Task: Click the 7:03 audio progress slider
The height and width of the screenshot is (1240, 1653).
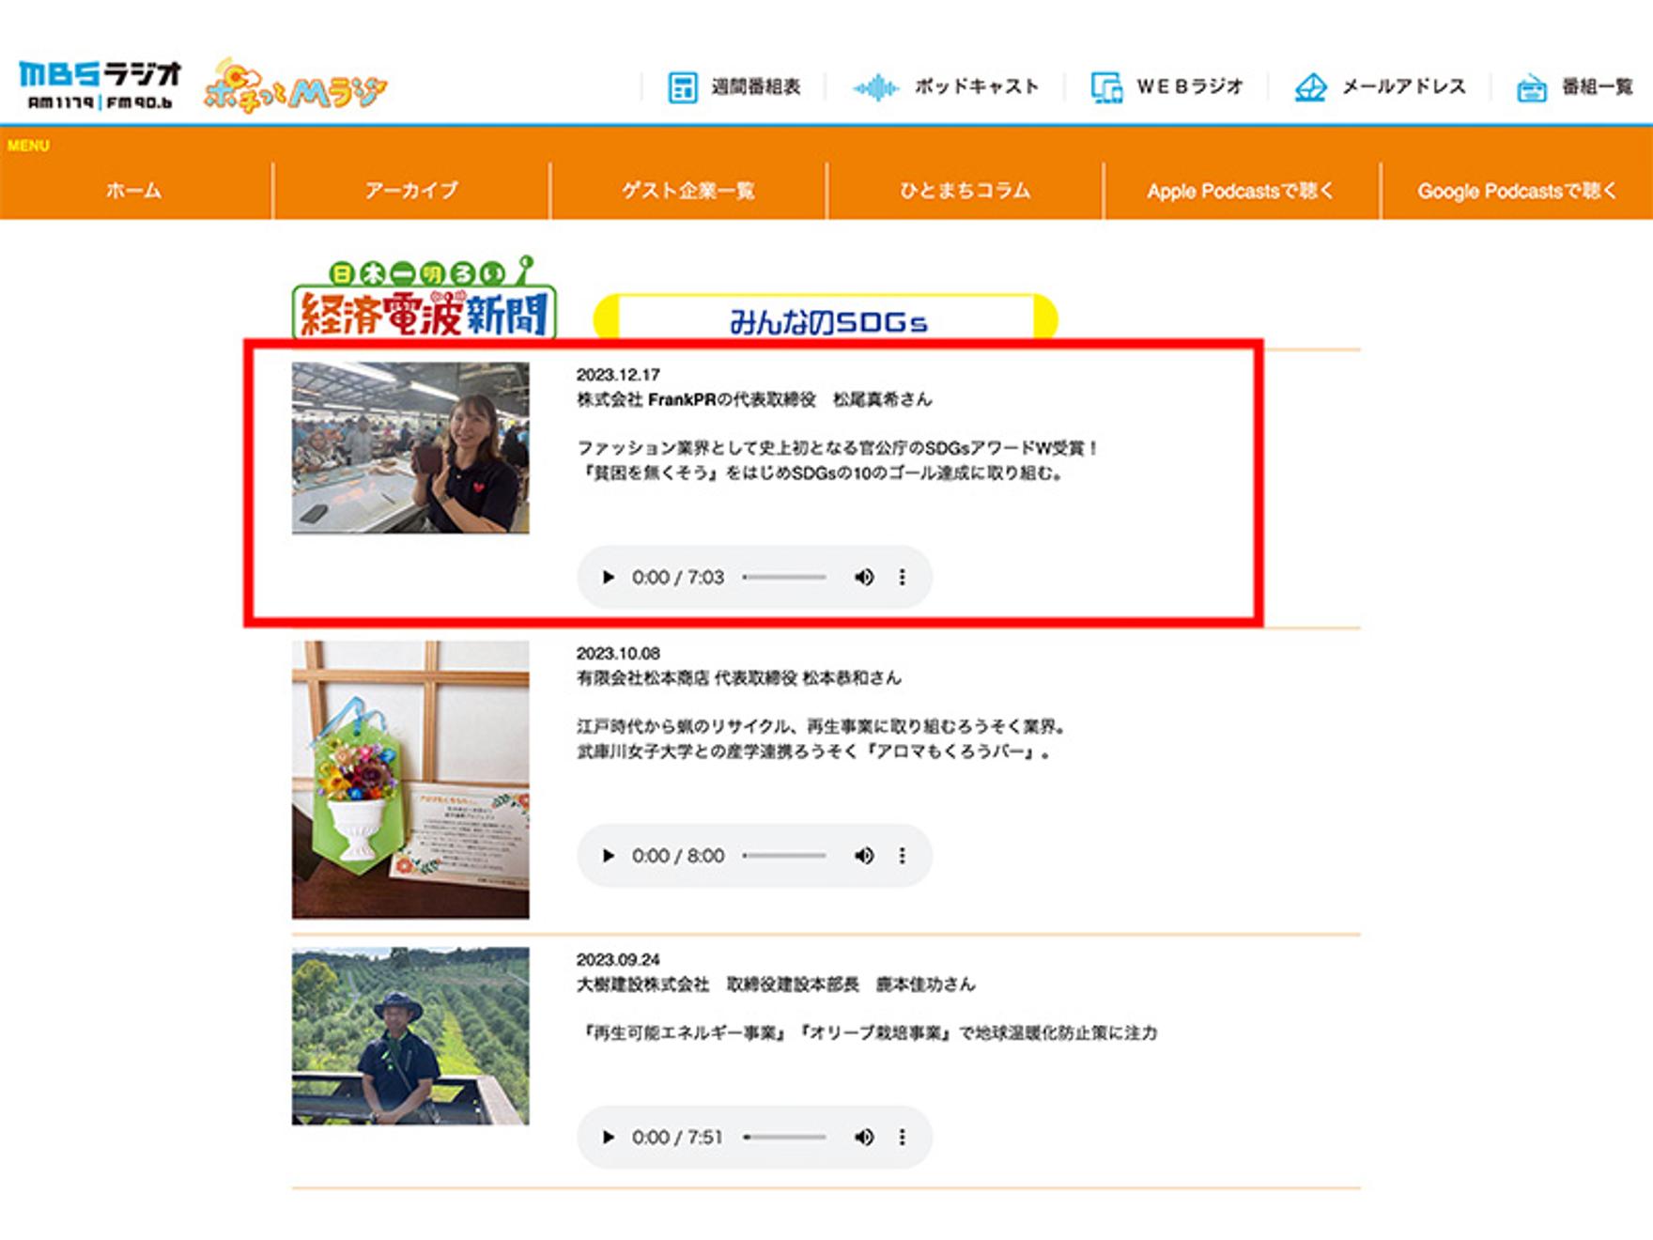Action: [784, 577]
